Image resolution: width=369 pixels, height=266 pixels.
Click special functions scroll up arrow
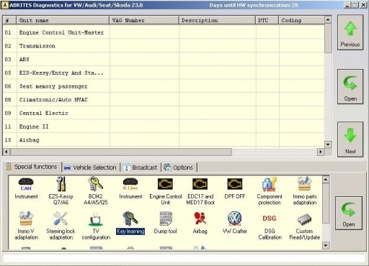326,180
